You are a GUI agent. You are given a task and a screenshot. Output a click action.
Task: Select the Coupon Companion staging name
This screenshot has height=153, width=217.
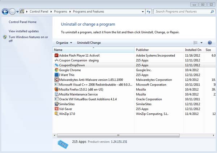pos(79,60)
